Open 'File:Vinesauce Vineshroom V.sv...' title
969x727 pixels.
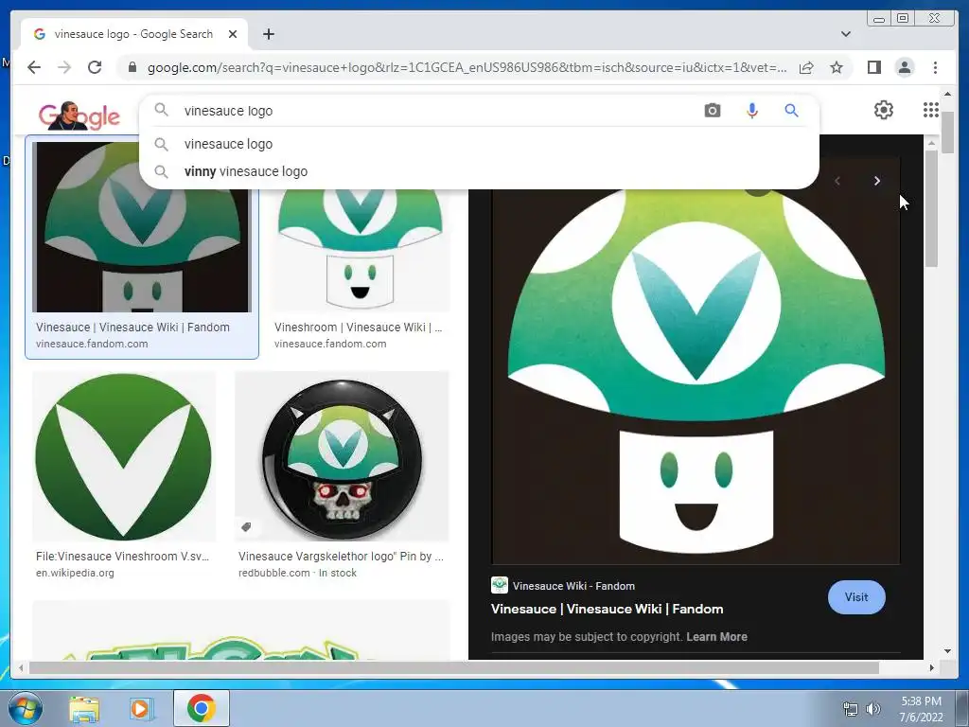(122, 556)
